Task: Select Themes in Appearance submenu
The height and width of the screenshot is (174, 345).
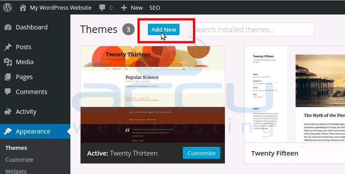Action: pyautogui.click(x=16, y=148)
